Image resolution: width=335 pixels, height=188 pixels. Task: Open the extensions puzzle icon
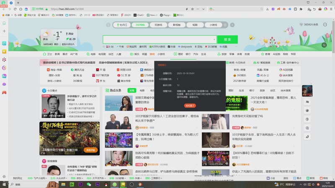tap(301, 9)
